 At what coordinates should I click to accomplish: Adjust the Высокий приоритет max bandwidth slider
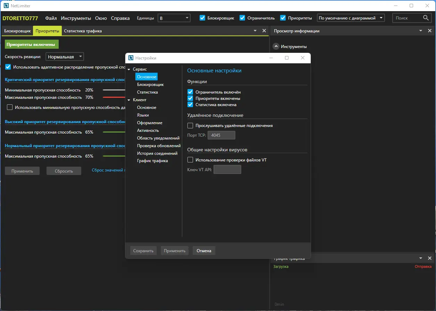point(114,132)
